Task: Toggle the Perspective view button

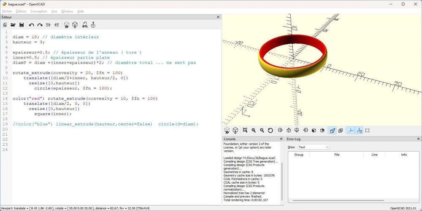Action: [332, 131]
